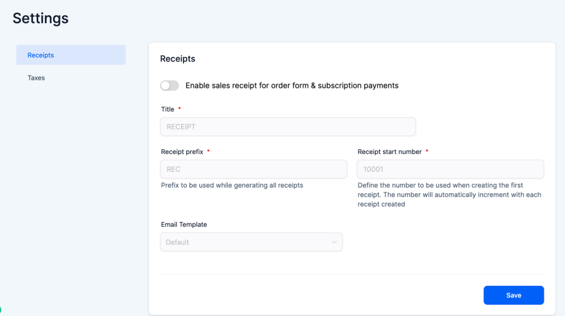Click the Email Template chevron arrow
The height and width of the screenshot is (316, 565).
pos(335,242)
